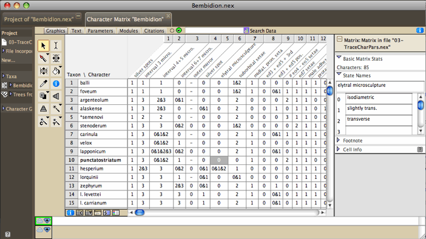426x239 pixels.
Task: Edit the slightly trans. state name field
Action: (379, 109)
